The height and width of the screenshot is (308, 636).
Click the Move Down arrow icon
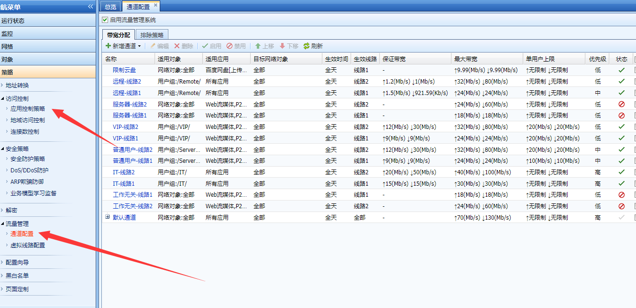tap(282, 46)
